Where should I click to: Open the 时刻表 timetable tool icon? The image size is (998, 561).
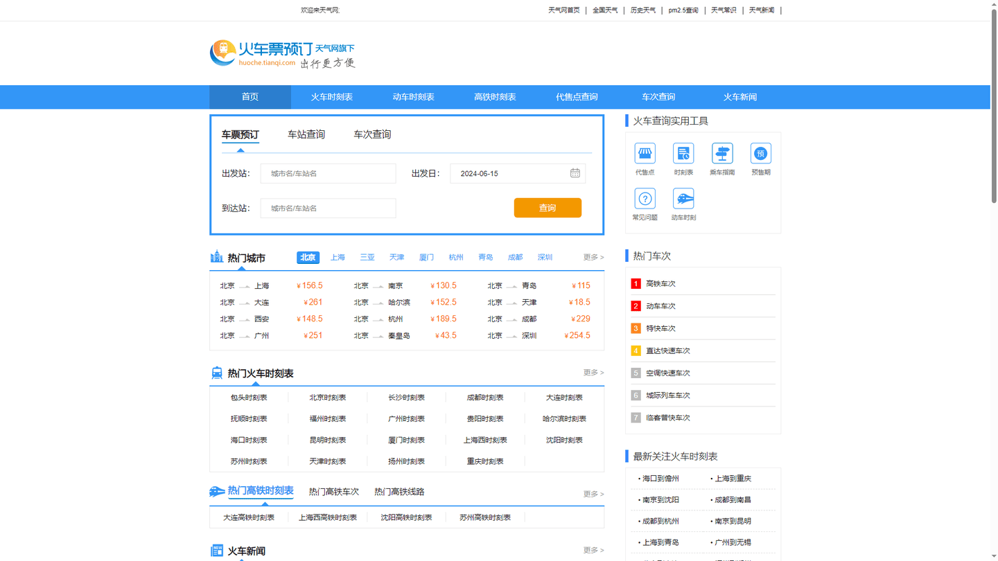click(683, 154)
